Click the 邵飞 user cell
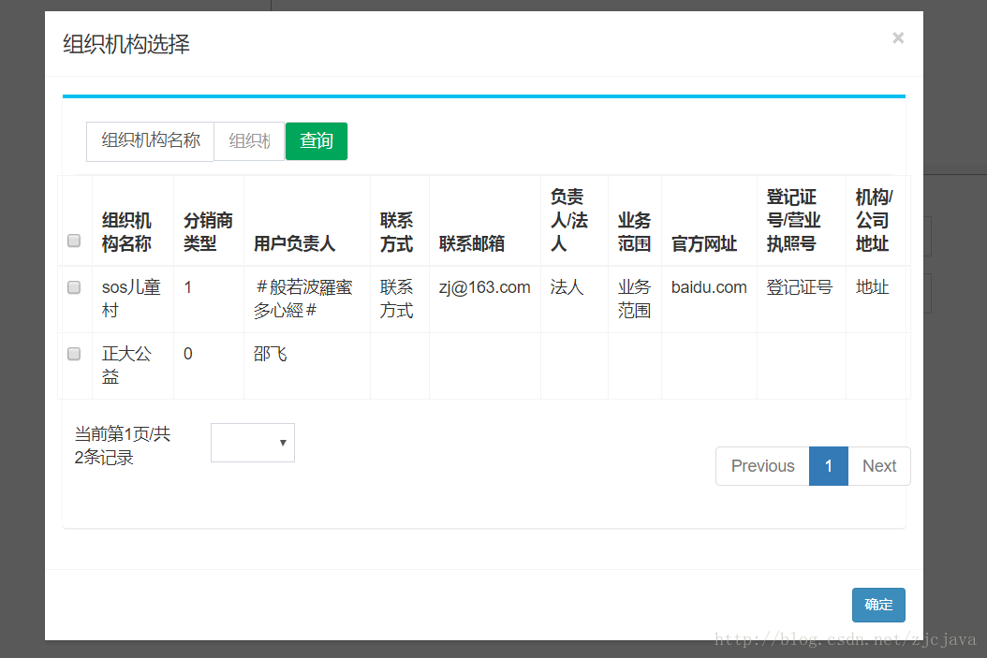 tap(307, 365)
